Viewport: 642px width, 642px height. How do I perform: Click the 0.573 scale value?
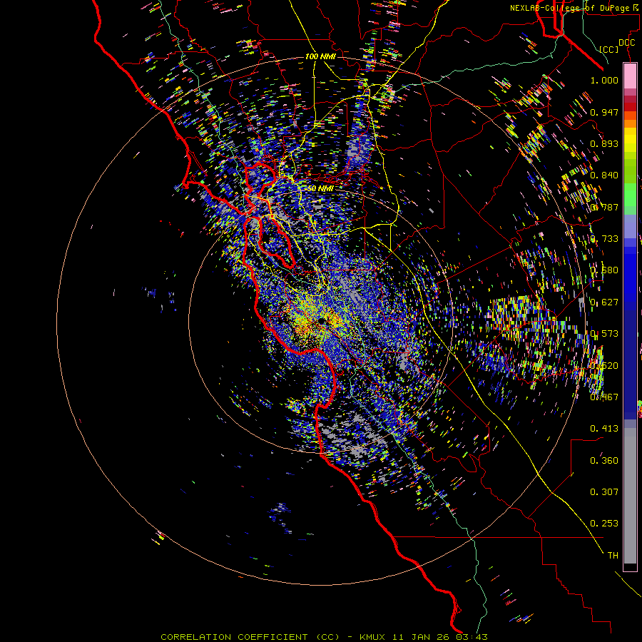[x=604, y=334]
